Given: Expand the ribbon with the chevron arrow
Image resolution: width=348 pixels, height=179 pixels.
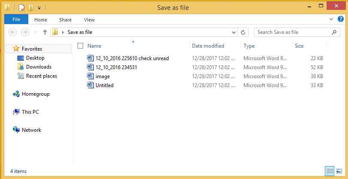Looking at the screenshot, I should (x=331, y=19).
